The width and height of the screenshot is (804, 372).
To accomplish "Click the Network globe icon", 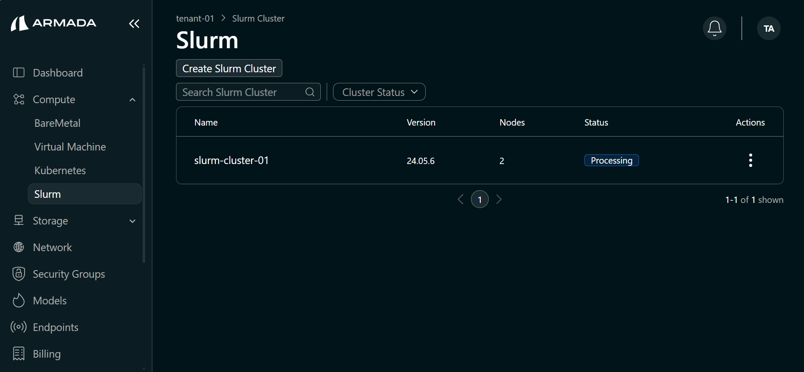I will pyautogui.click(x=19, y=247).
